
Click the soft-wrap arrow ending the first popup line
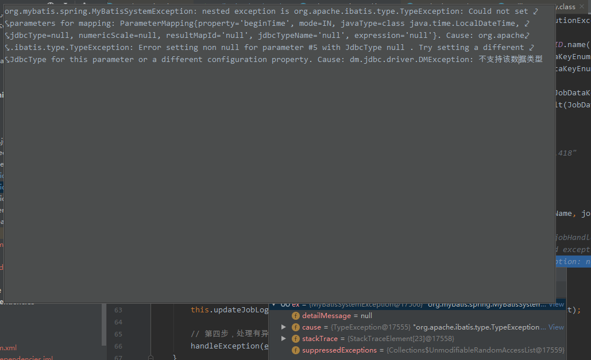[535, 11]
